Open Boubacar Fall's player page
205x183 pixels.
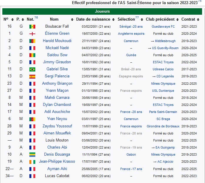(x=57, y=26)
